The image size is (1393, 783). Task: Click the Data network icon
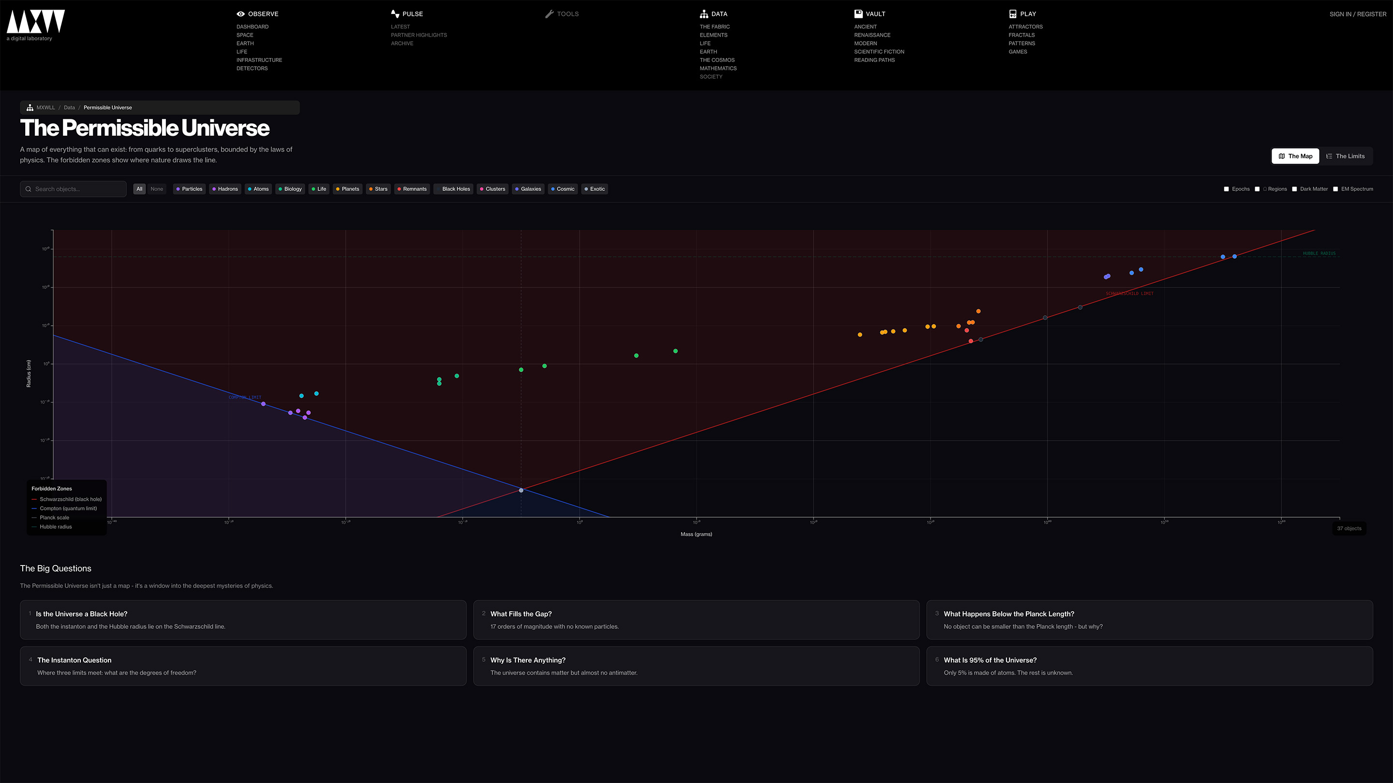[704, 14]
